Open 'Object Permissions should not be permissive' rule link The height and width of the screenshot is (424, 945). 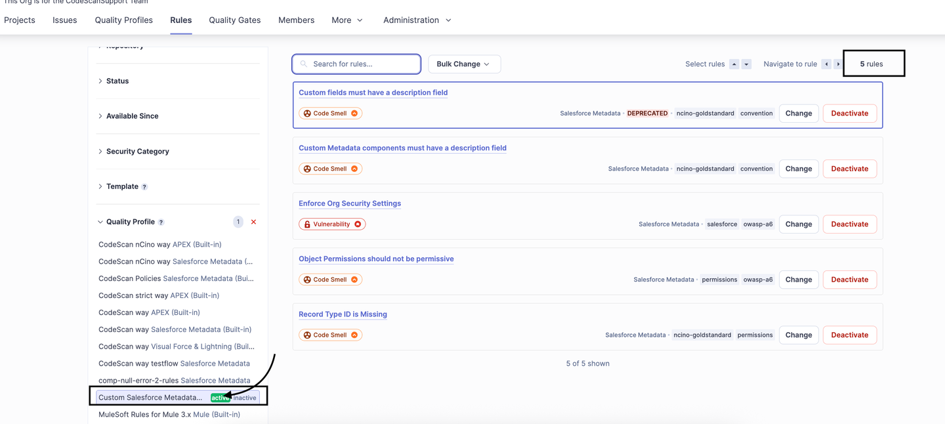pyautogui.click(x=376, y=259)
